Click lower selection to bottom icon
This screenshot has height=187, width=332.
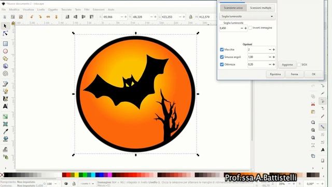(67, 17)
